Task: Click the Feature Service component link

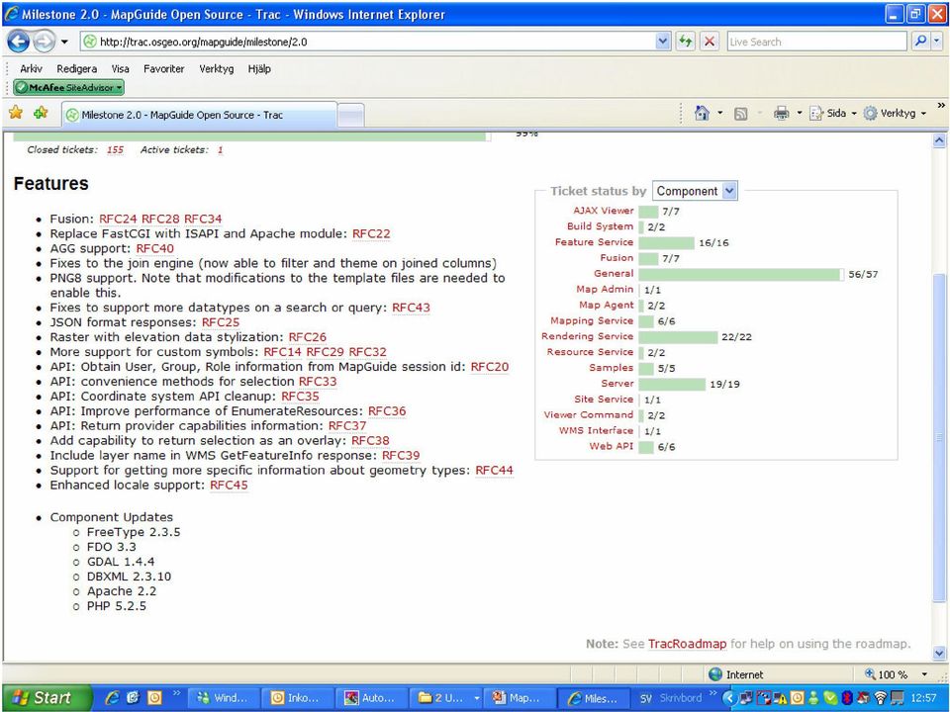Action: 594,241
